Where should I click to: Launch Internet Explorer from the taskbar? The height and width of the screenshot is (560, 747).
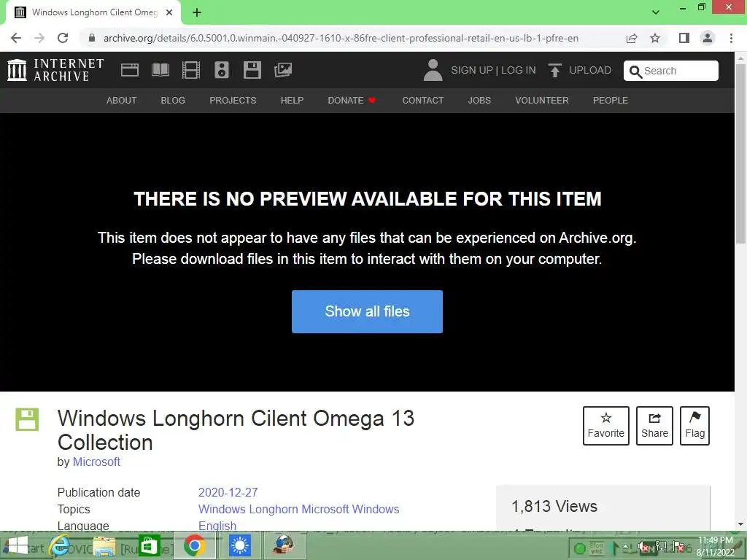click(60, 545)
